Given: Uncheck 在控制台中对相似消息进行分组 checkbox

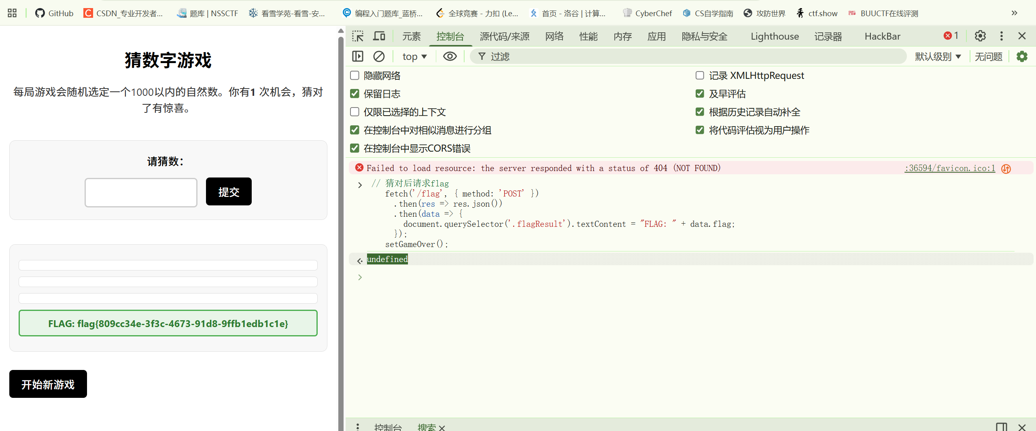Looking at the screenshot, I should (355, 130).
